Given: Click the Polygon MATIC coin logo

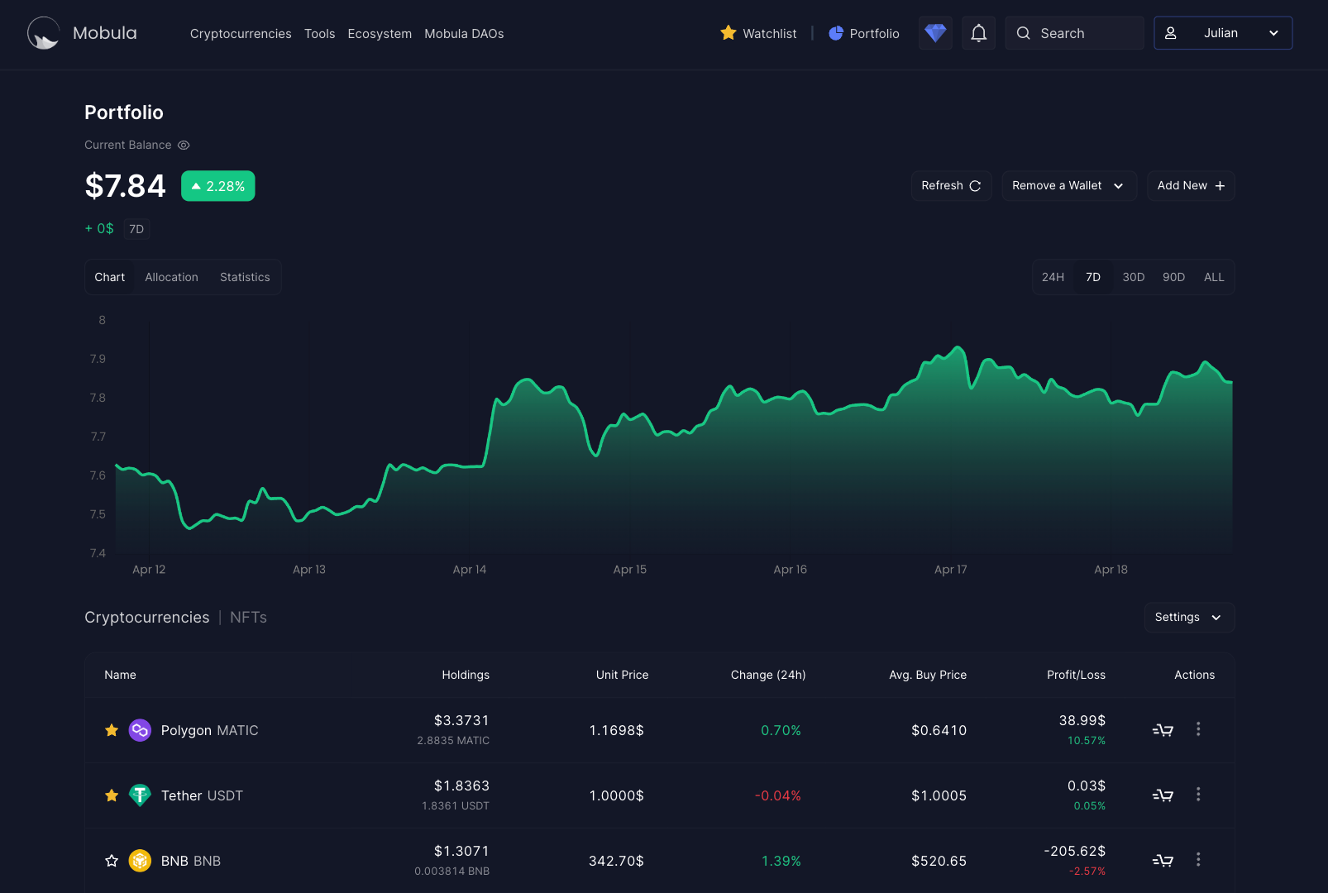Looking at the screenshot, I should 140,730.
